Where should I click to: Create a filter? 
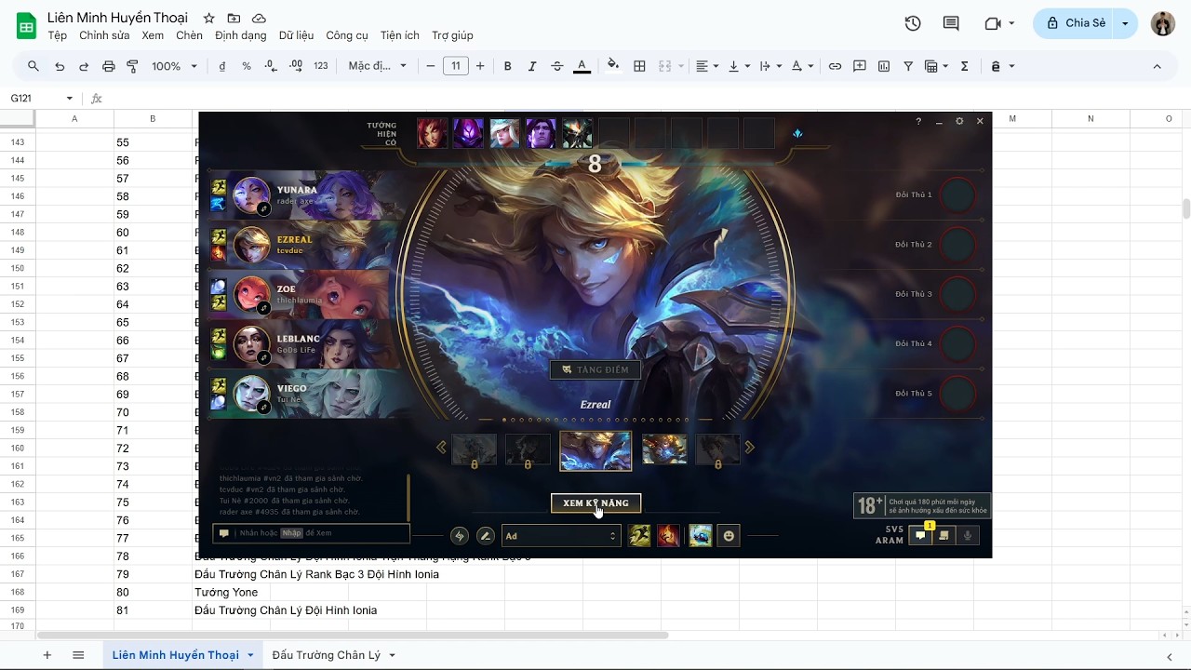(x=908, y=66)
